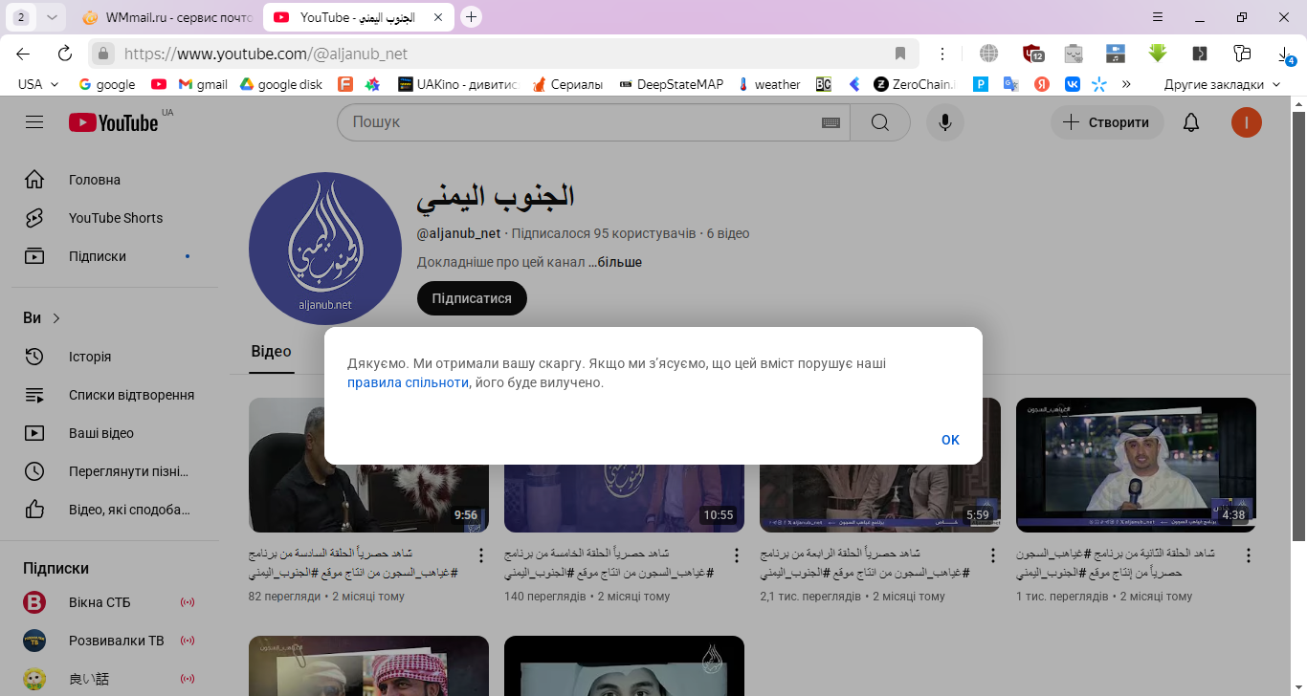Click the browser address bar URL
The image size is (1307, 696).
pos(266,54)
